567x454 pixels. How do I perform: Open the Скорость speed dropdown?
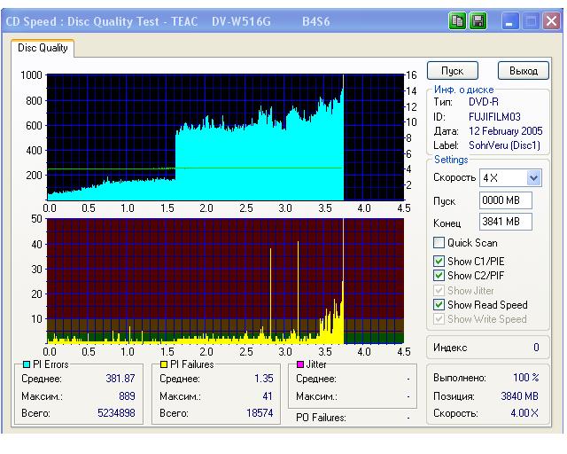click(x=533, y=177)
